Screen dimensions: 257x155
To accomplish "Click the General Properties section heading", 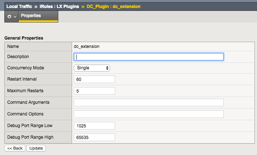I will [24, 38].
